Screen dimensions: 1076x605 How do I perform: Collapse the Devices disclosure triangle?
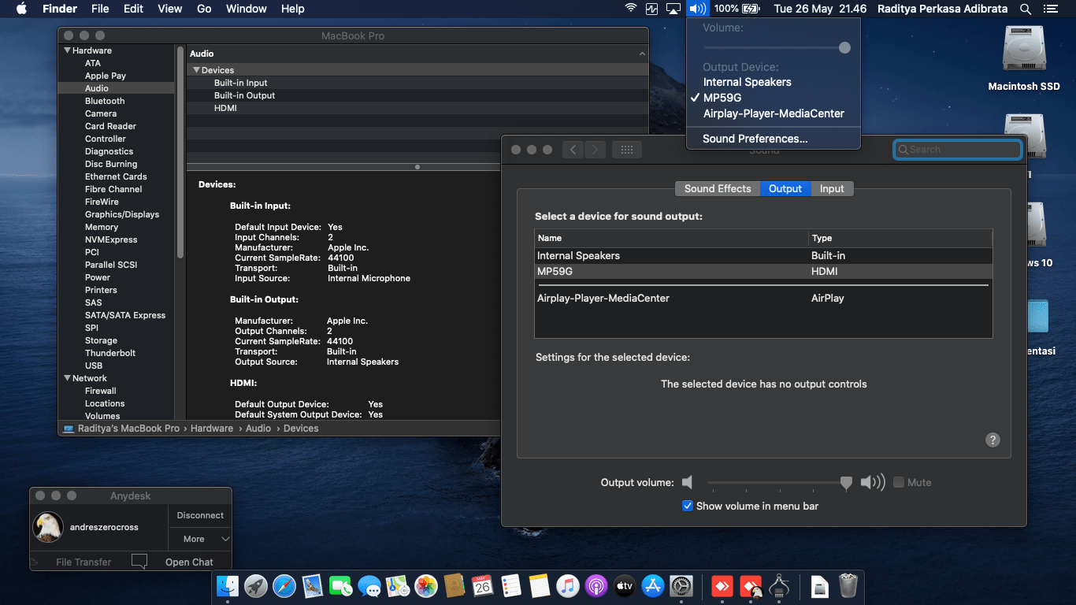click(196, 70)
